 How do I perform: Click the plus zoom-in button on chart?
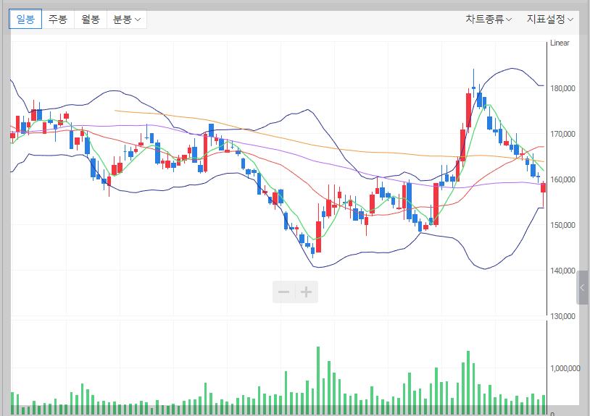pyautogui.click(x=307, y=292)
